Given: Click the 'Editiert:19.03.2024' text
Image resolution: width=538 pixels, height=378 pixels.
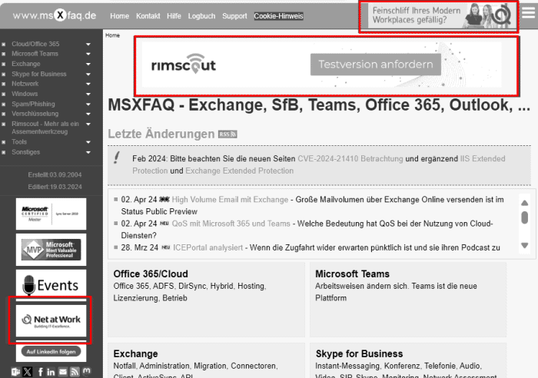Looking at the screenshot, I should 55,187.
